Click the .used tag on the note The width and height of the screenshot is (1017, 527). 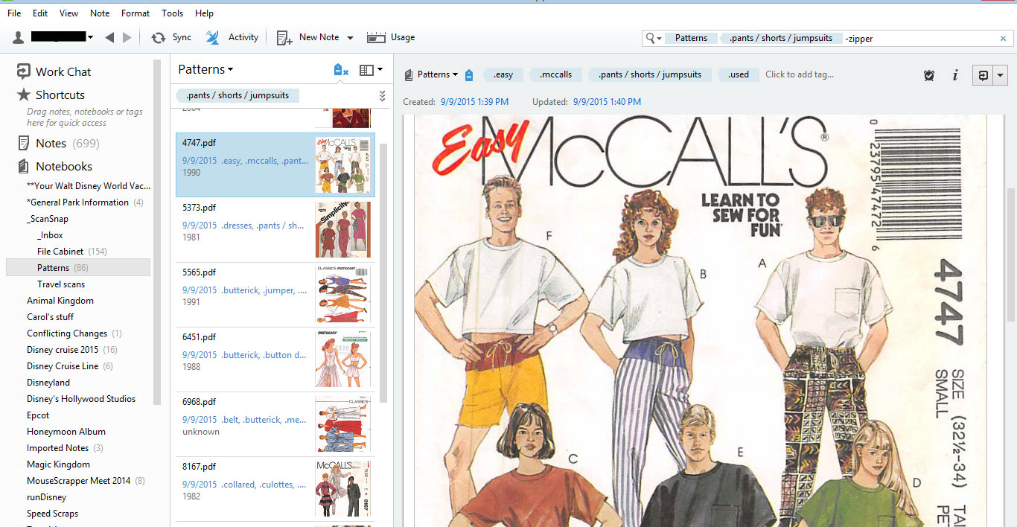point(739,74)
